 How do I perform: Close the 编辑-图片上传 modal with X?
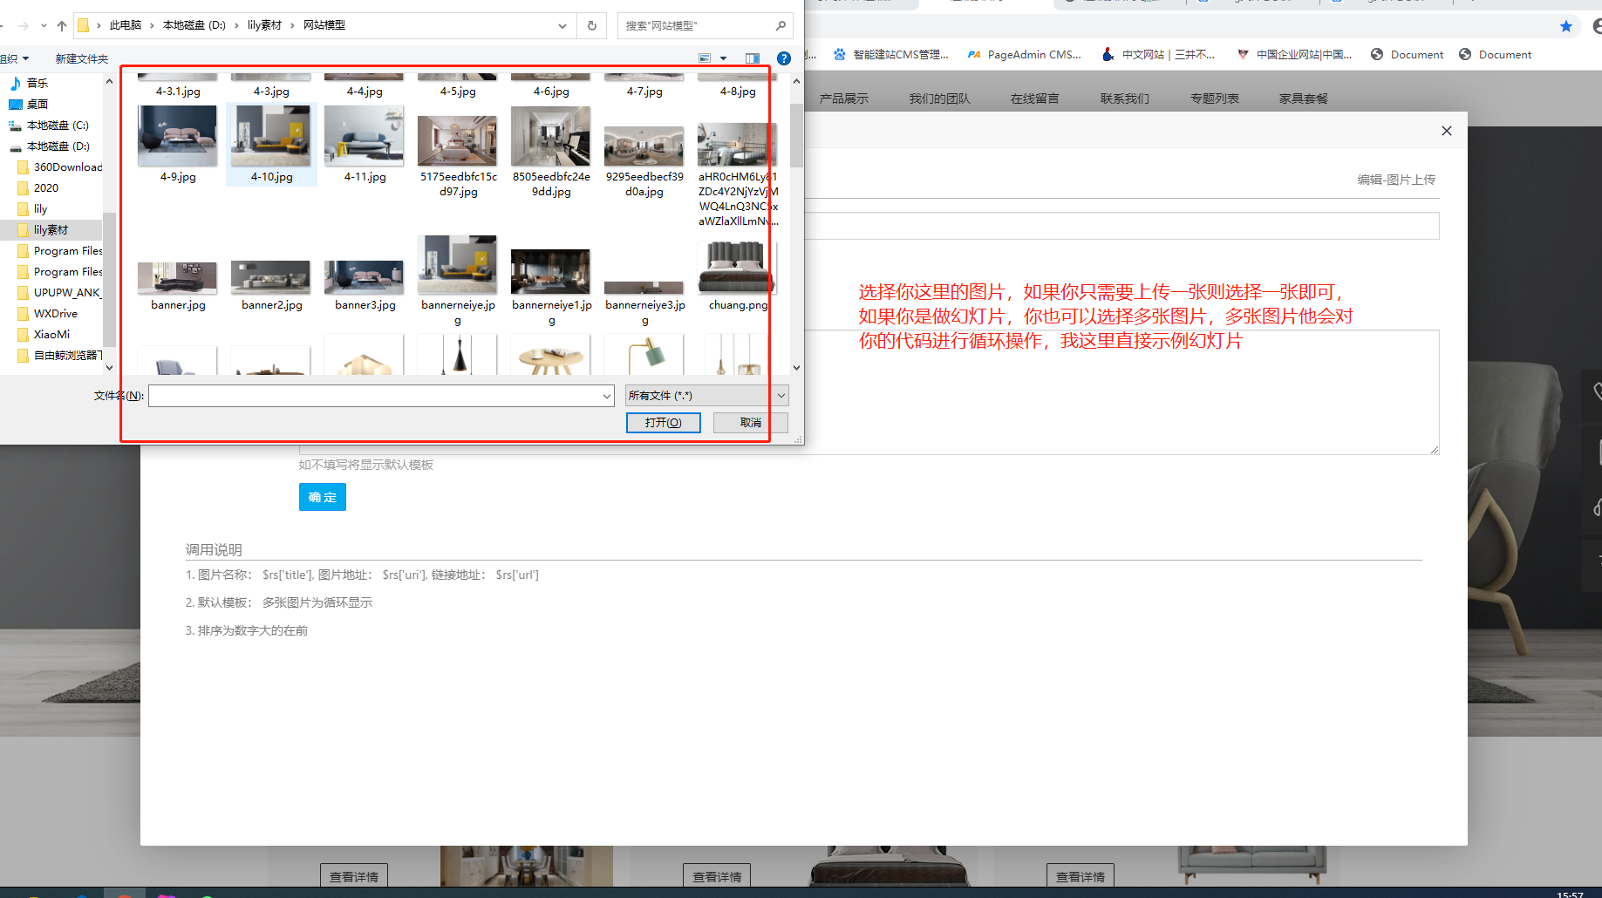pos(1447,131)
